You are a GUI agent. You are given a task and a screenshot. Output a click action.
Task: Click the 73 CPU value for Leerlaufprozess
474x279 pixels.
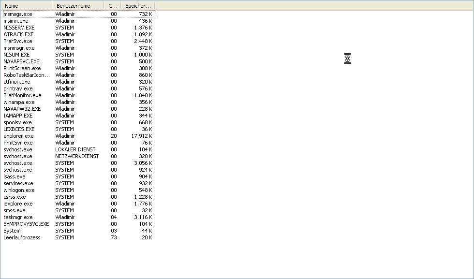(114, 237)
